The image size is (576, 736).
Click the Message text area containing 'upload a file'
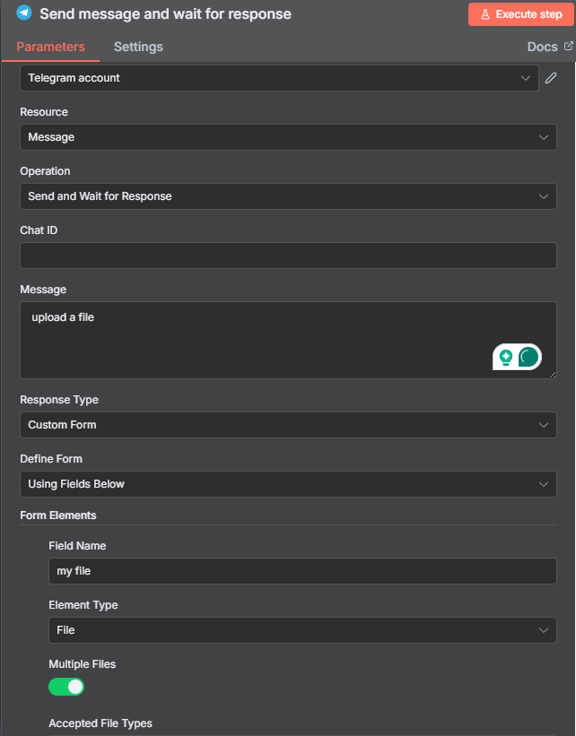coord(251,336)
